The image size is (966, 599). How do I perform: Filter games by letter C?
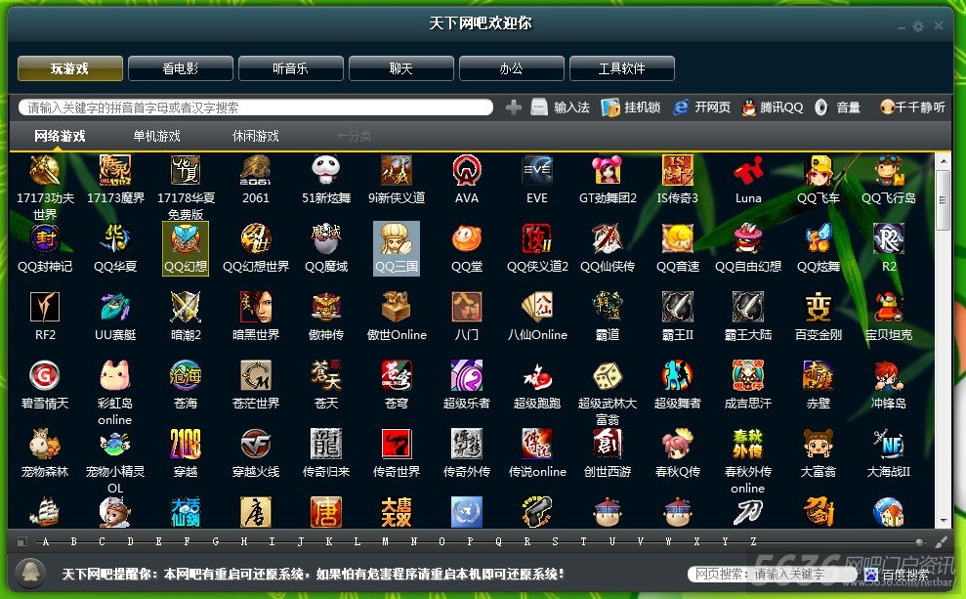(x=102, y=541)
